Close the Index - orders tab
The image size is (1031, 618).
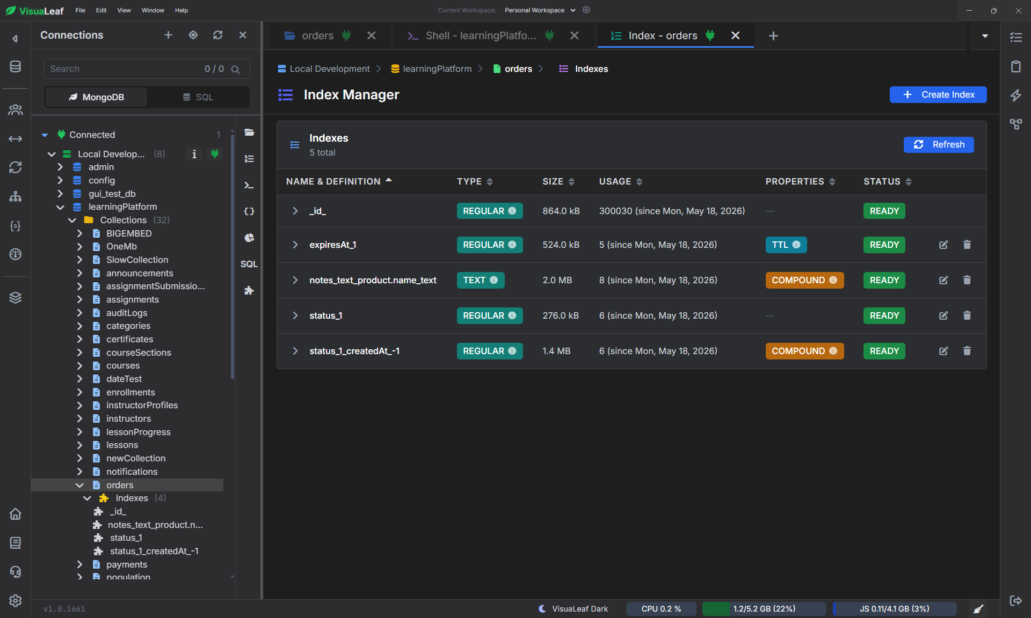pos(736,35)
